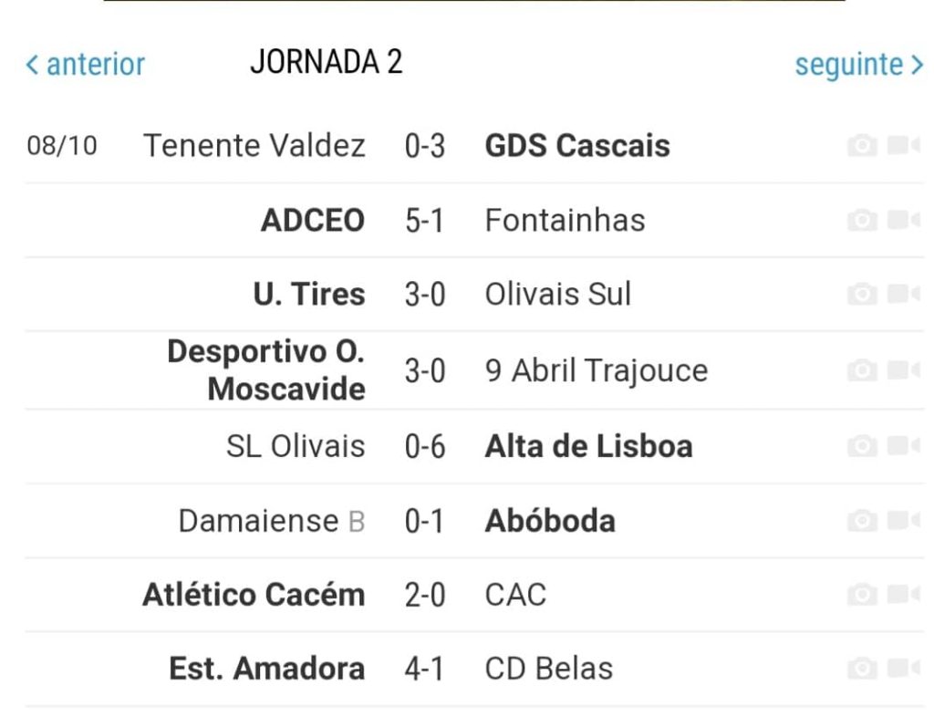This screenshot has height=717, width=934.
Task: Open Desportivo O. Moscavide team page
Action: click(265, 369)
